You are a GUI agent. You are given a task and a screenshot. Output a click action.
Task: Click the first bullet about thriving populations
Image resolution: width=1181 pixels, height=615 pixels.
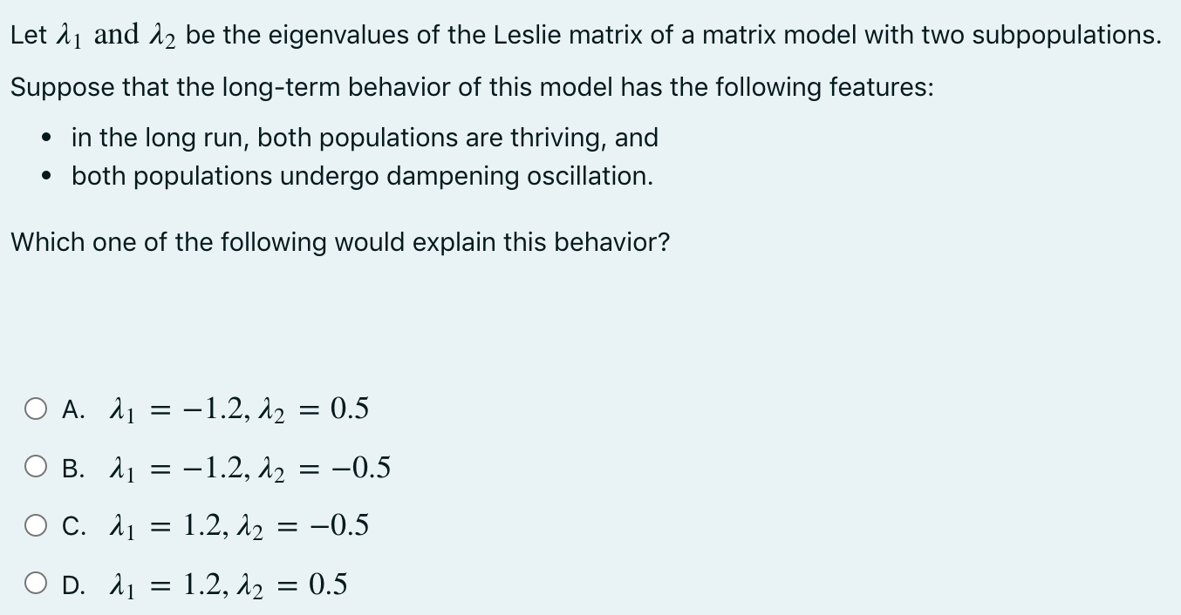coord(365,137)
